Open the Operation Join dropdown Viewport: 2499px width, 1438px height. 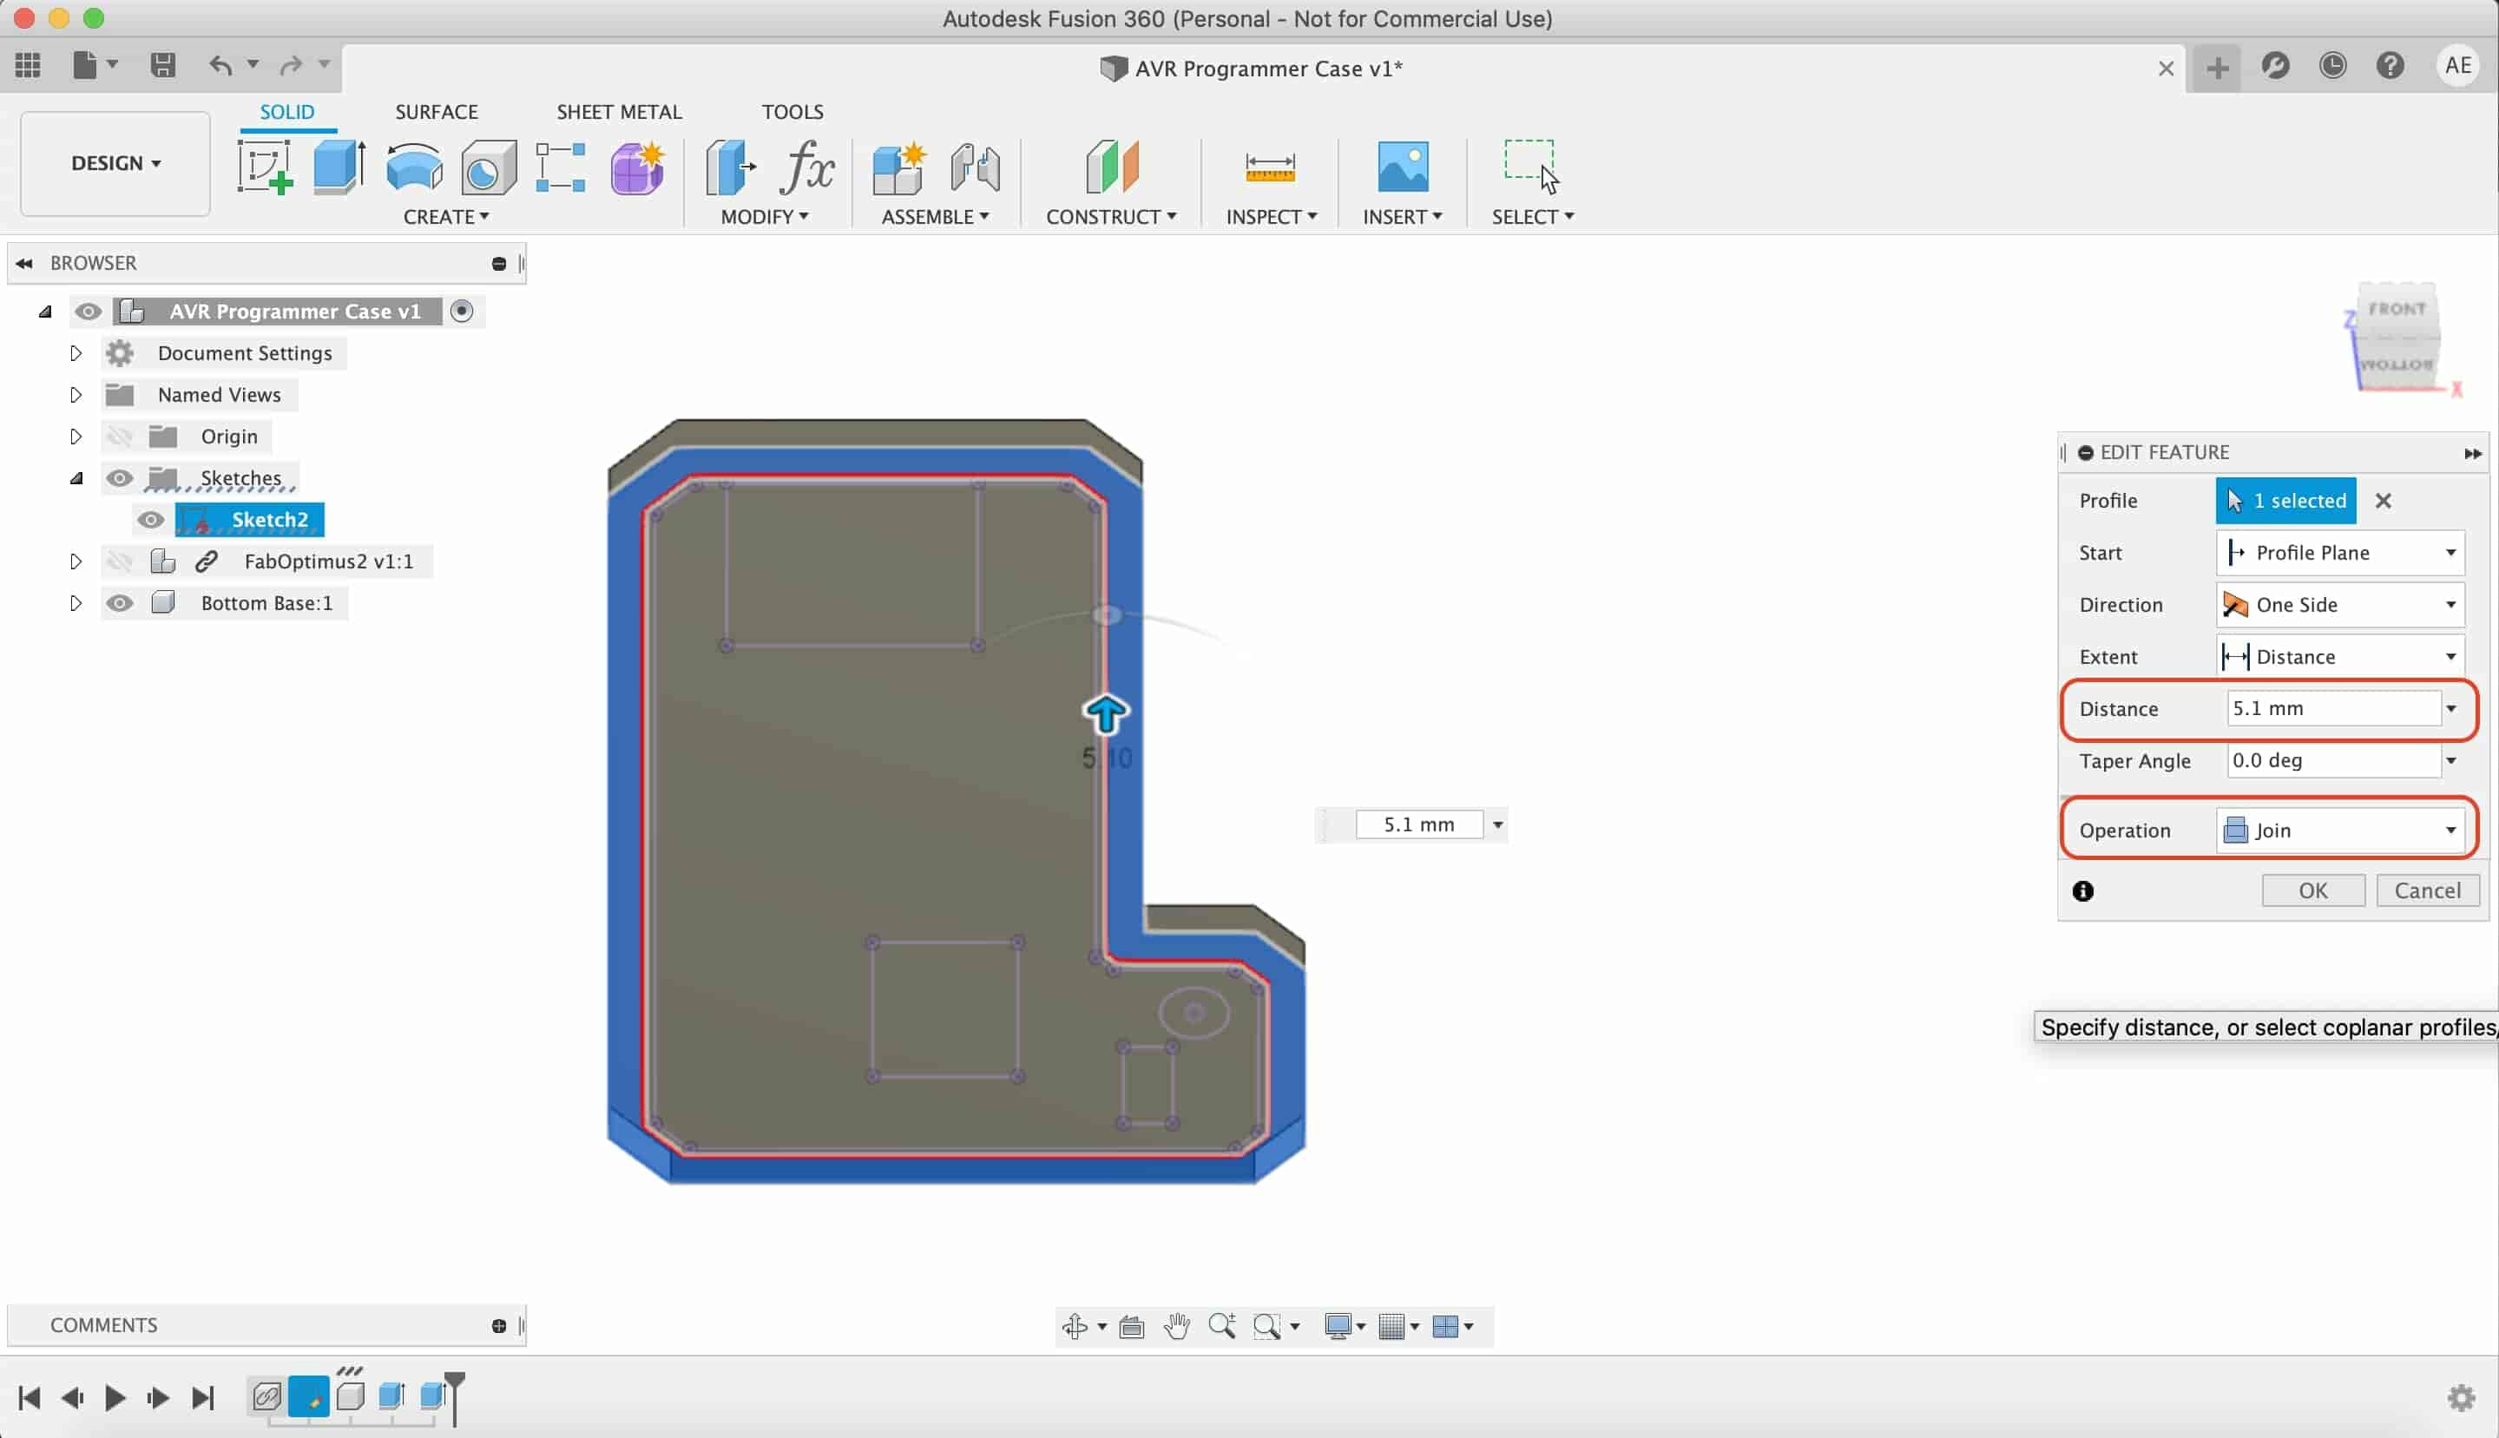pos(2340,830)
